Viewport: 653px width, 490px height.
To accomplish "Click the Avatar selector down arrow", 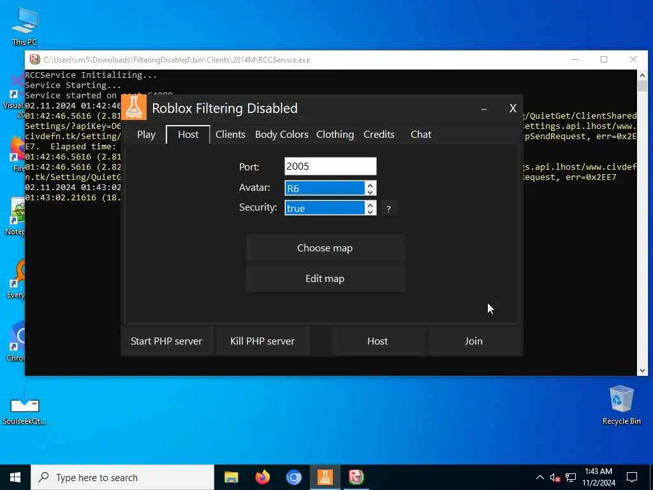I will (x=370, y=191).
